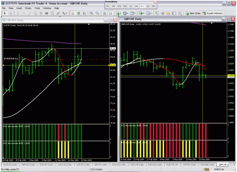Open the Help menu
237x172 pixels.
(x=57, y=8)
